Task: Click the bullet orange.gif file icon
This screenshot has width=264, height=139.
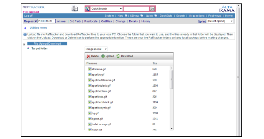Action: tap(89, 124)
